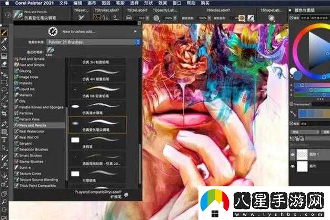Select the Crop tool in the toolbox

tap(4, 114)
